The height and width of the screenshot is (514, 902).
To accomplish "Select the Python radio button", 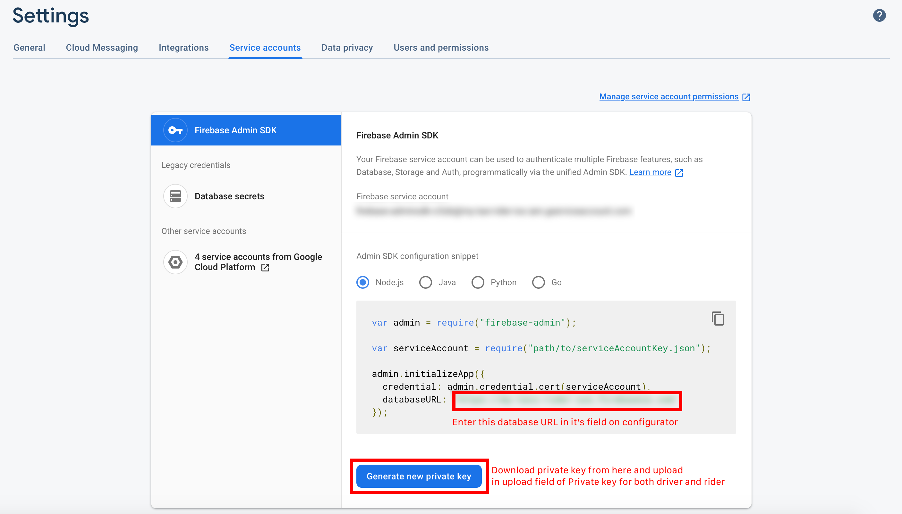I will point(478,282).
